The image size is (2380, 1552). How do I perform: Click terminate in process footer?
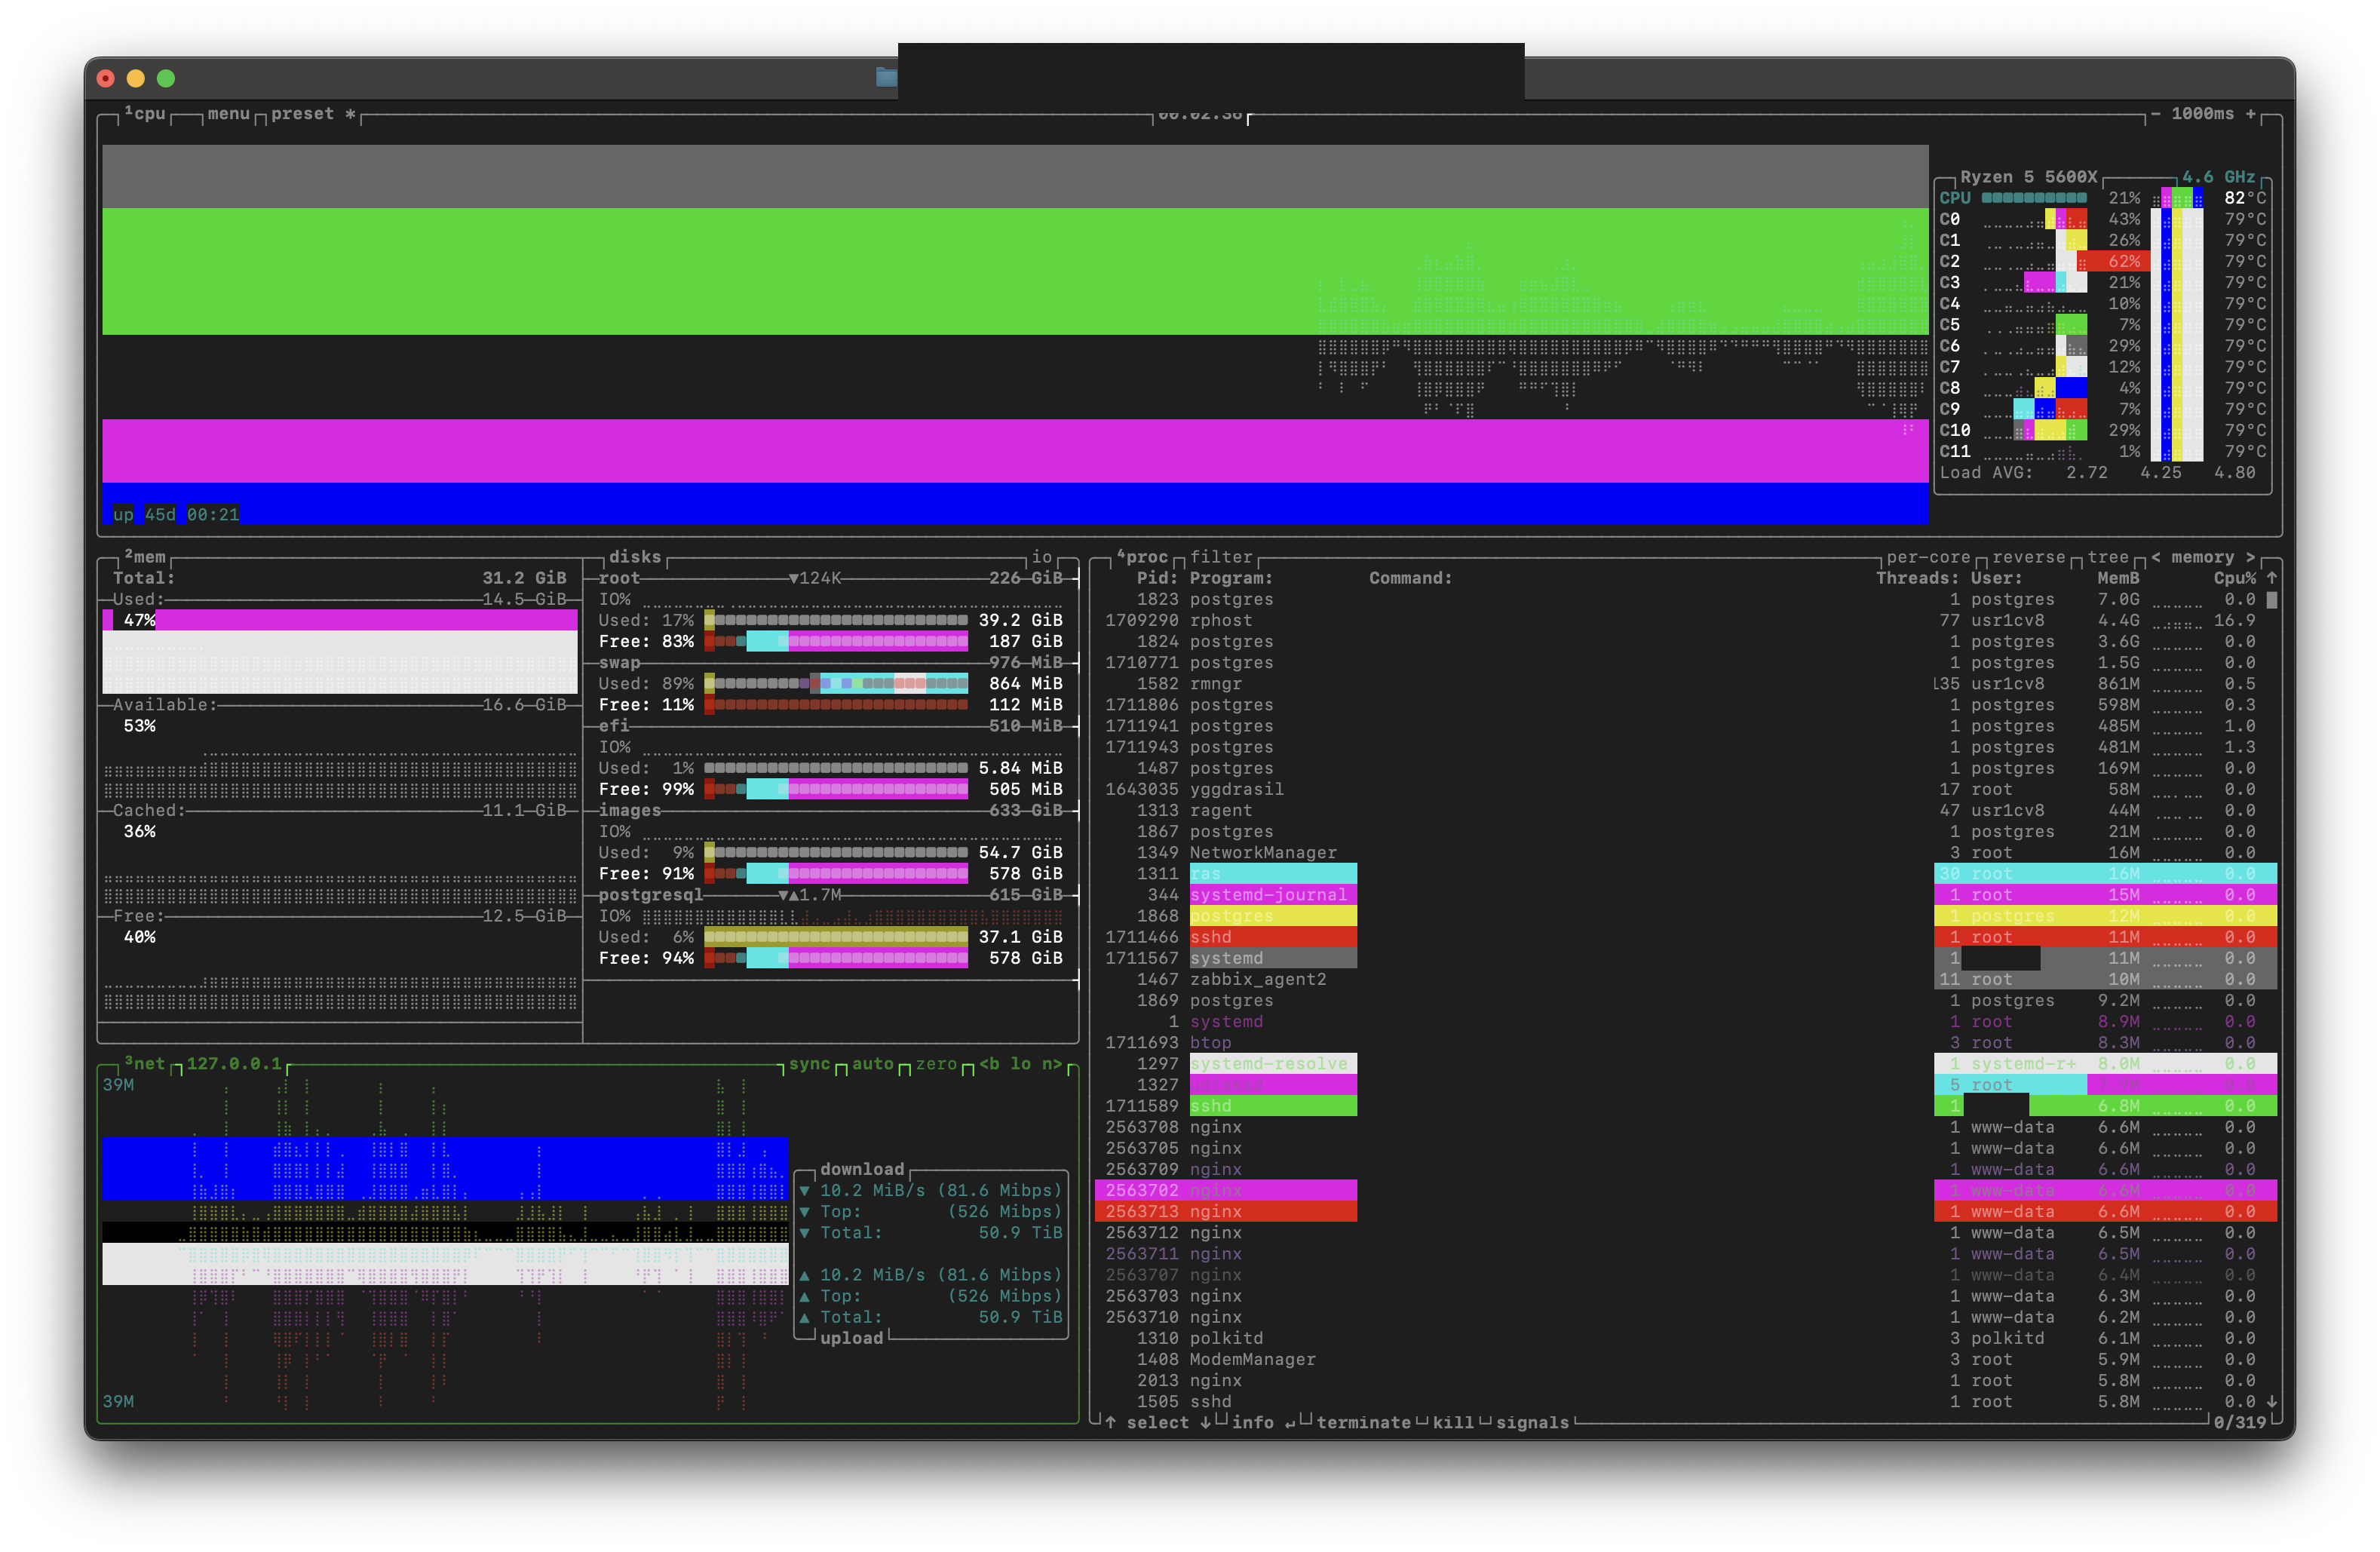click(x=1363, y=1422)
